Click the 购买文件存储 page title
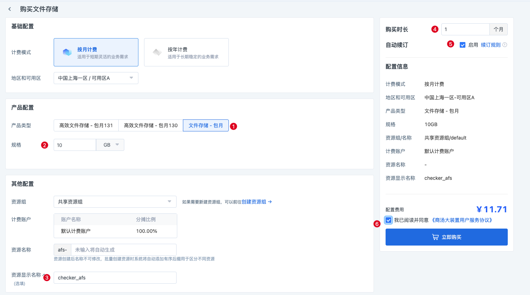The width and height of the screenshot is (530, 295). pyautogui.click(x=39, y=9)
